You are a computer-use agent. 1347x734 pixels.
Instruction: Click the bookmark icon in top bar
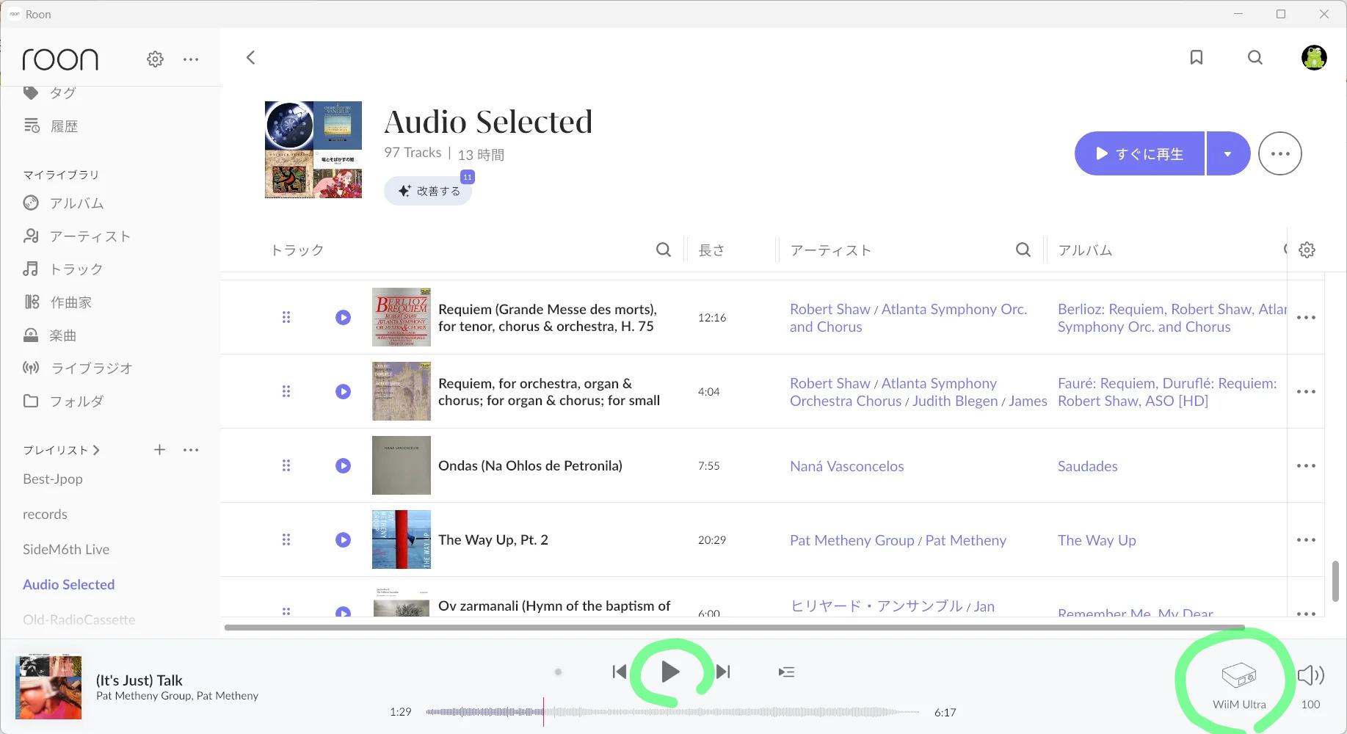[1196, 57]
